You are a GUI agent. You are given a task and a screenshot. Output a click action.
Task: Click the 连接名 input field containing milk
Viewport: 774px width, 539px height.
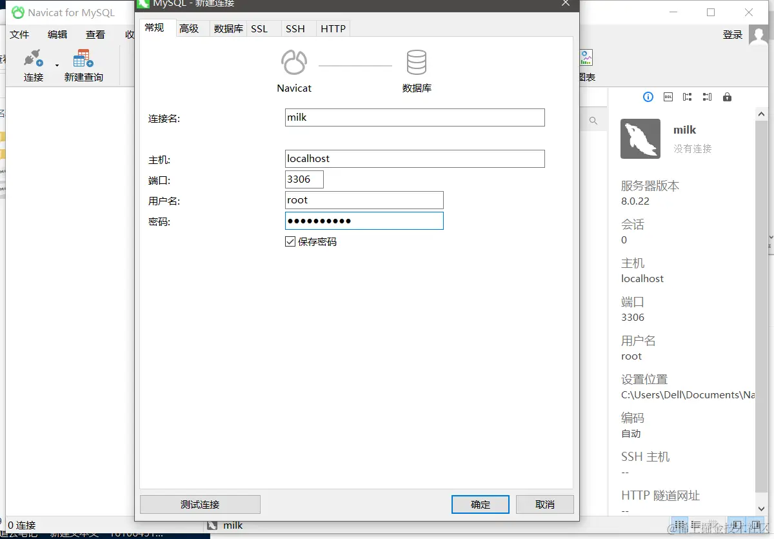coord(415,117)
